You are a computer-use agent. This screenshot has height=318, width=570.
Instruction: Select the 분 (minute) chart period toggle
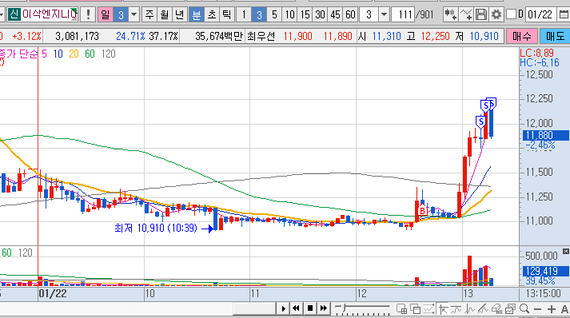[x=197, y=14]
